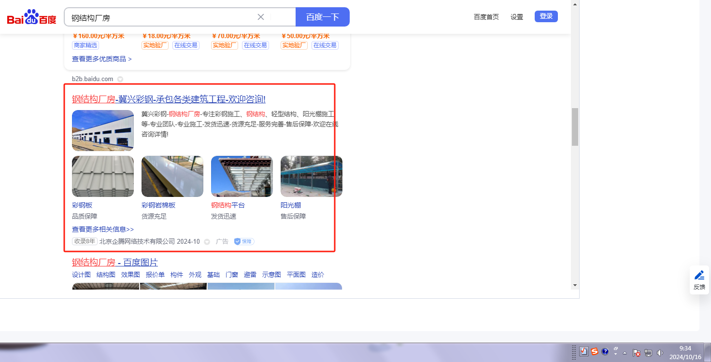Click the 北京企腾网络技术有限公司 2024-10 source text
The width and height of the screenshot is (711, 362).
point(150,241)
